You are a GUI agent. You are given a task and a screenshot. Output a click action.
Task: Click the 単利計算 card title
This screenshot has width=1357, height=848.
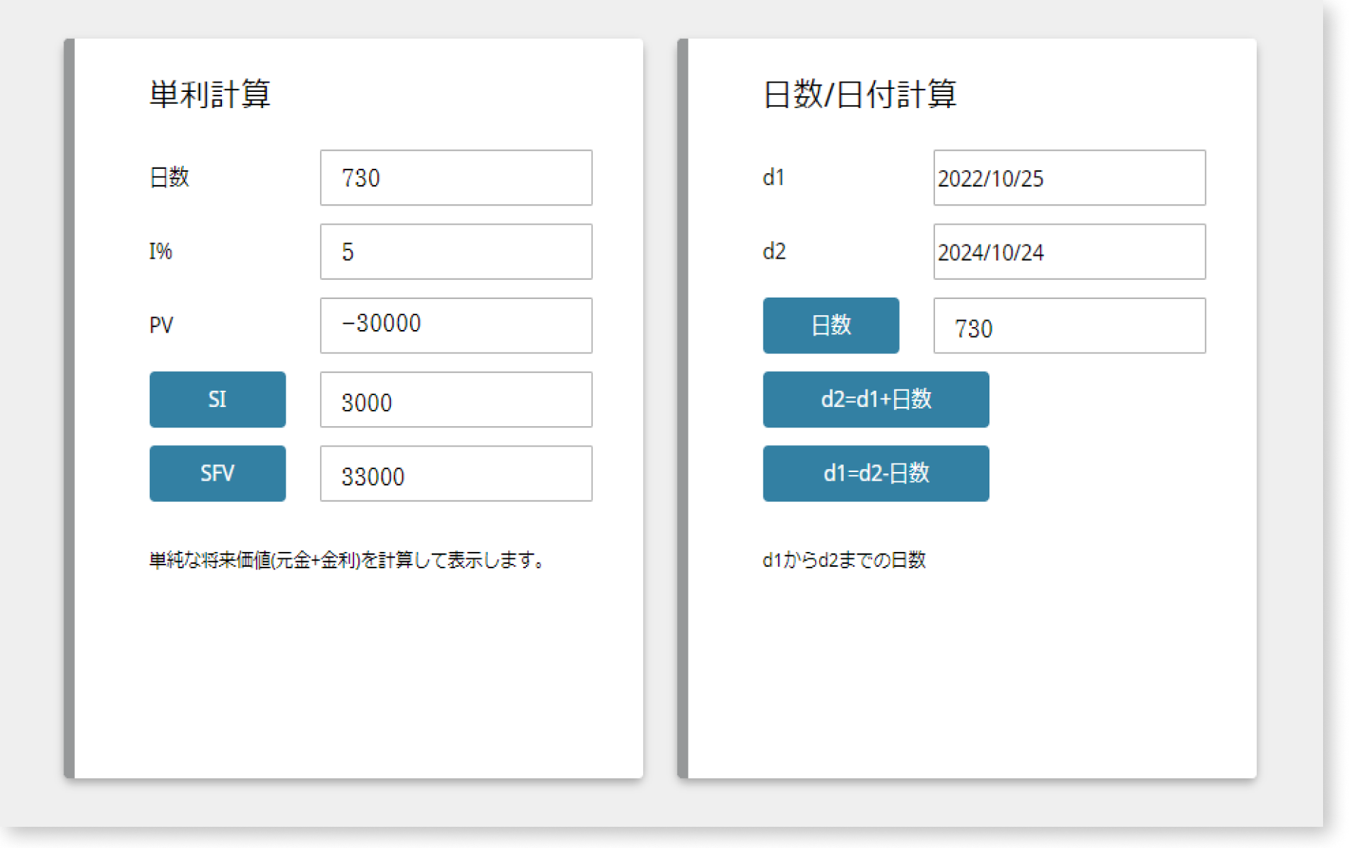click(209, 94)
